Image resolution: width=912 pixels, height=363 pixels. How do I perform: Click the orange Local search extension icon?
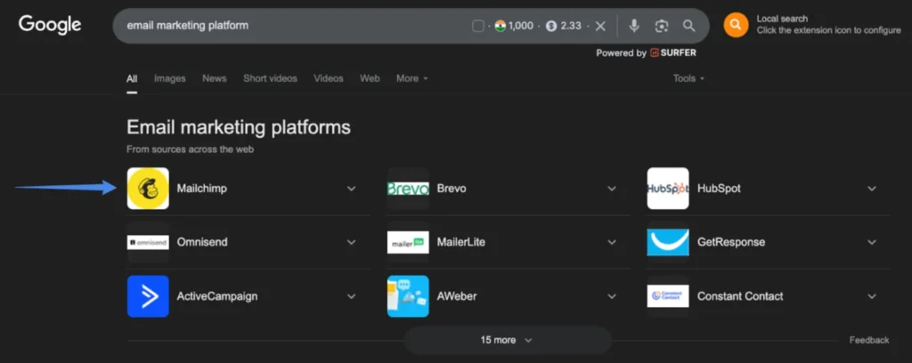pos(736,25)
